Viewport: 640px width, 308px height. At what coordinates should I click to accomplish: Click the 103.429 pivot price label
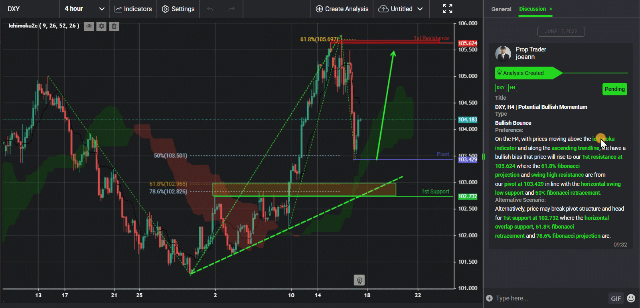(x=468, y=160)
